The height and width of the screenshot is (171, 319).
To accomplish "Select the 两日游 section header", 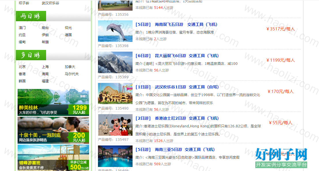I will pyautogui.click(x=31, y=16).
